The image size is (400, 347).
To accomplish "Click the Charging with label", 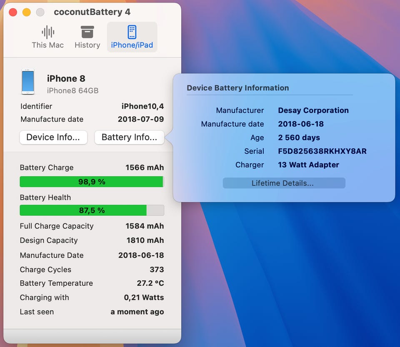I will [x=45, y=297].
